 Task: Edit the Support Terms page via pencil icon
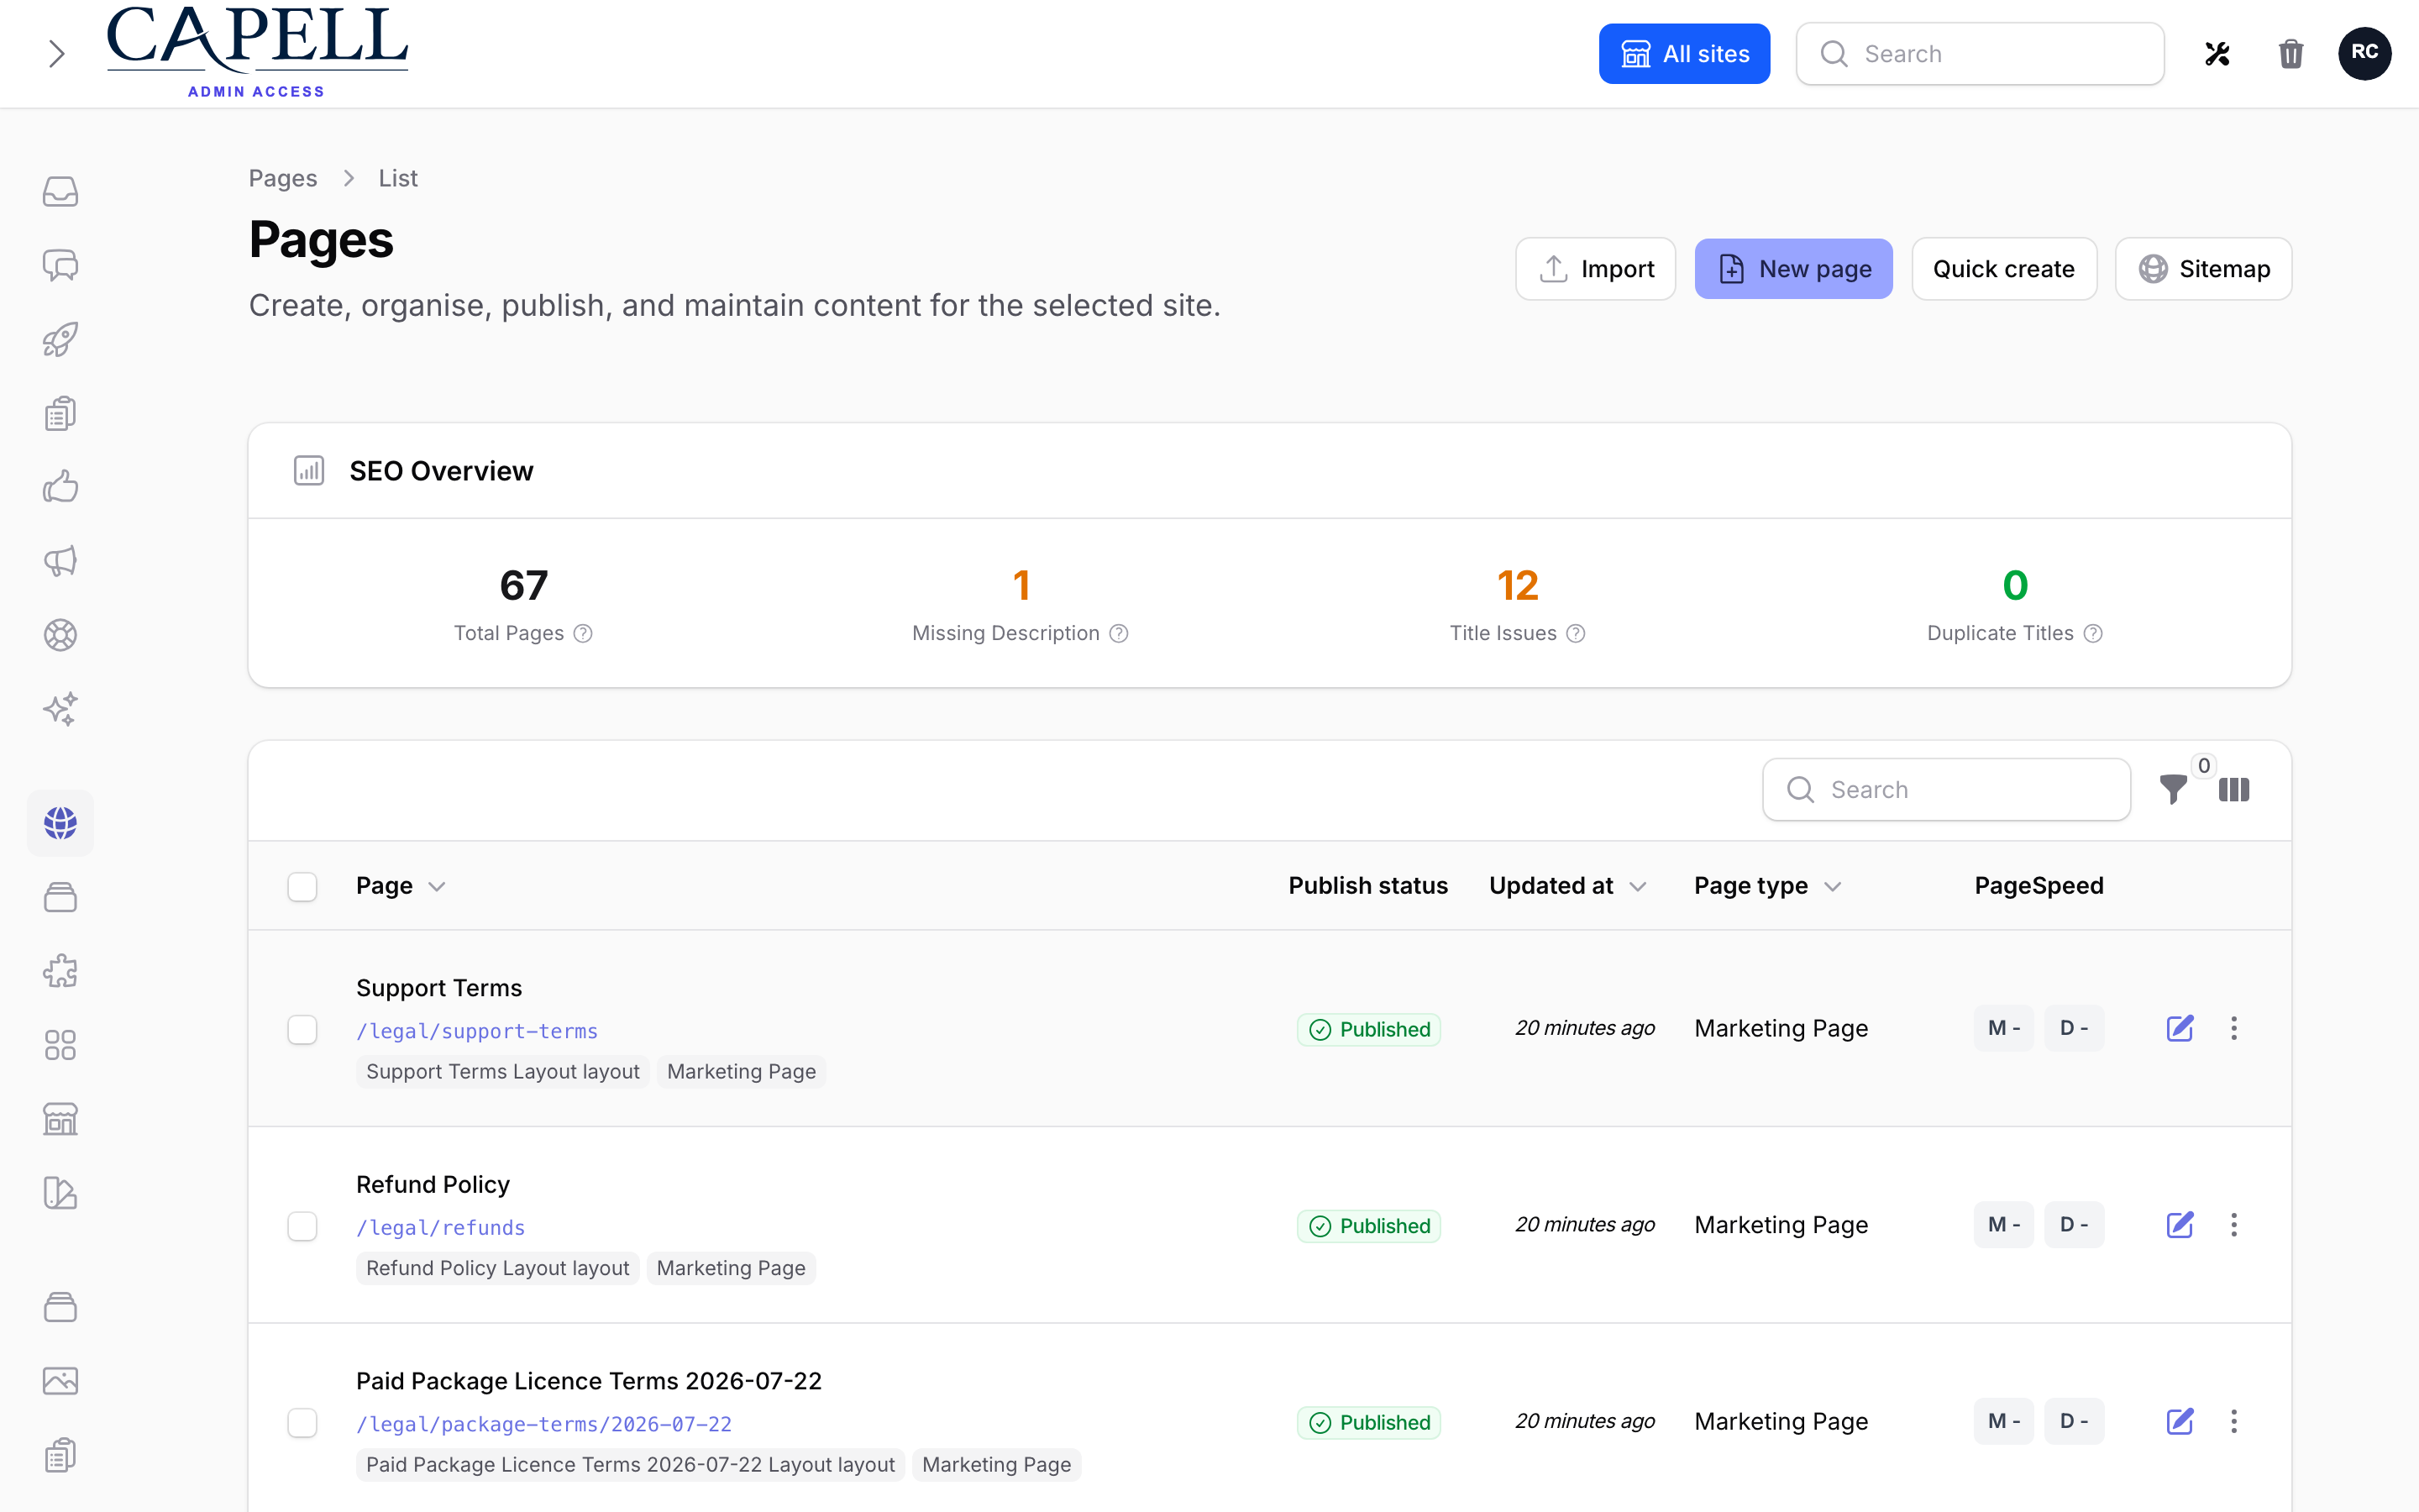coord(2180,1028)
